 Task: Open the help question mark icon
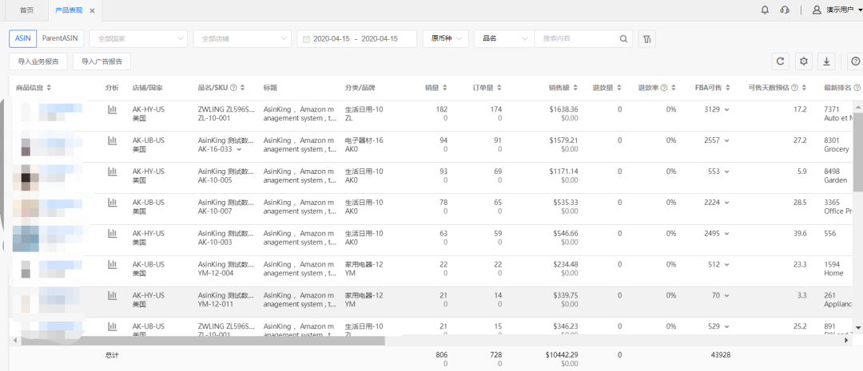point(855,61)
